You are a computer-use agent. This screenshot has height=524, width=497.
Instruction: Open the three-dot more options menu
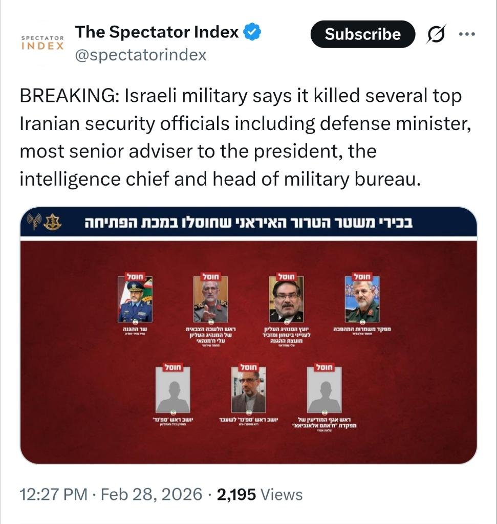467,34
